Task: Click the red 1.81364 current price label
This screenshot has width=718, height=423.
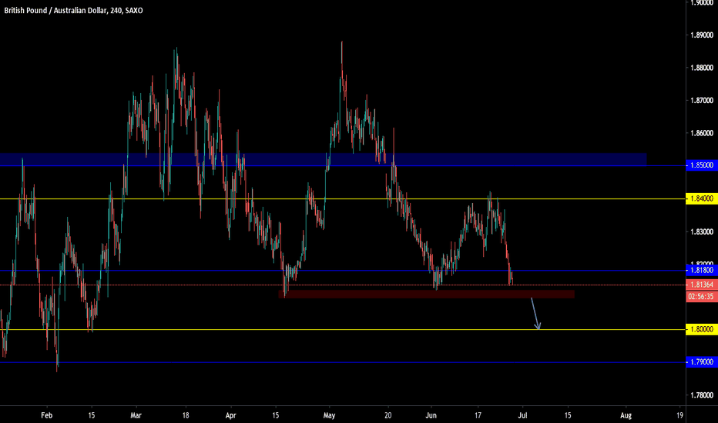Action: point(702,285)
